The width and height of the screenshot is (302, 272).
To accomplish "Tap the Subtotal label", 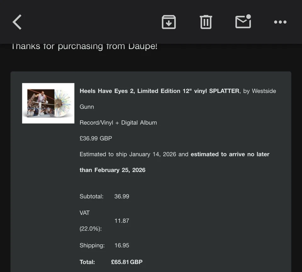I will [91, 196].
